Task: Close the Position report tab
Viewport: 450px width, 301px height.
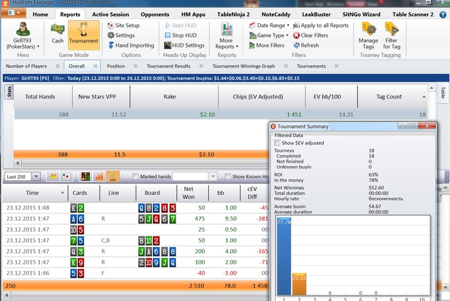Action: (x=136, y=66)
